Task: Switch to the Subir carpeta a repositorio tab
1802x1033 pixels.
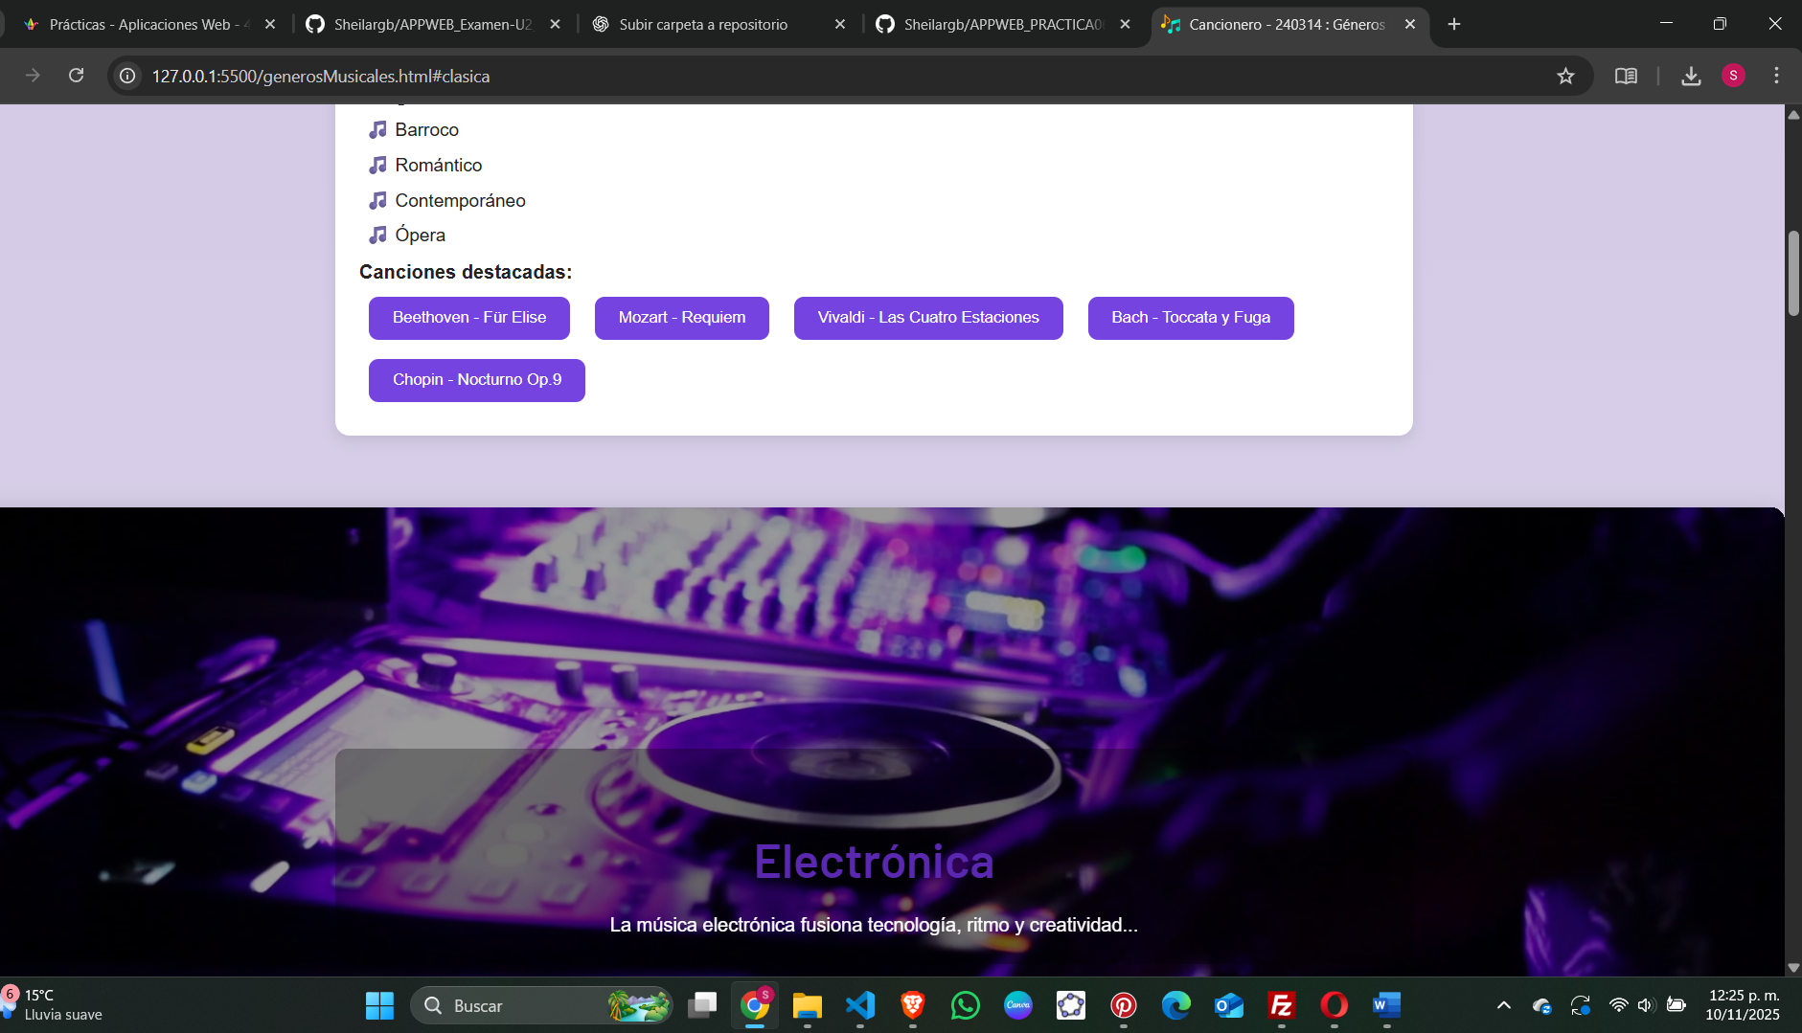Action: [x=704, y=24]
